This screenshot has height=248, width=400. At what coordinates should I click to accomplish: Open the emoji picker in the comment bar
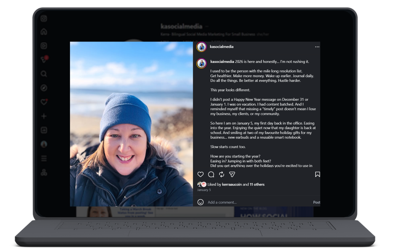[201, 202]
